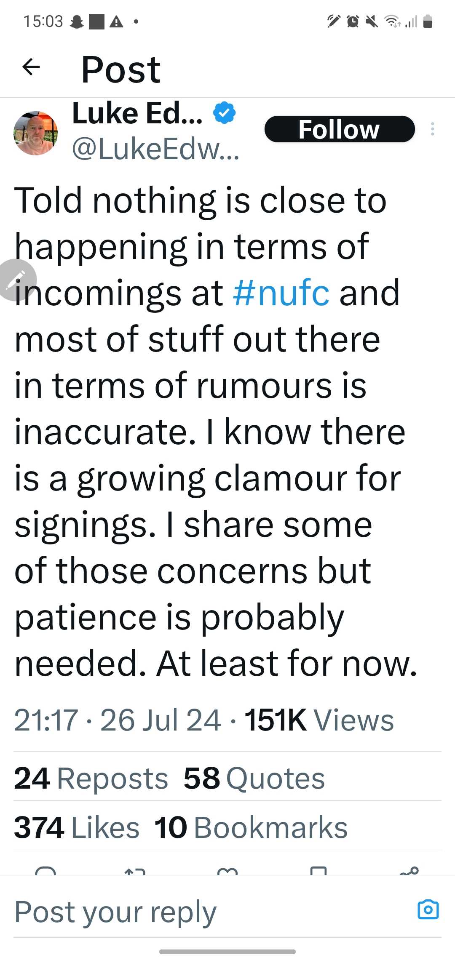Tap the Snapchat notification icon in status bar
The image size is (455, 960).
tap(77, 21)
